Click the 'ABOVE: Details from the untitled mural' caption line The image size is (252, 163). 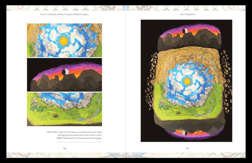tap(79, 138)
